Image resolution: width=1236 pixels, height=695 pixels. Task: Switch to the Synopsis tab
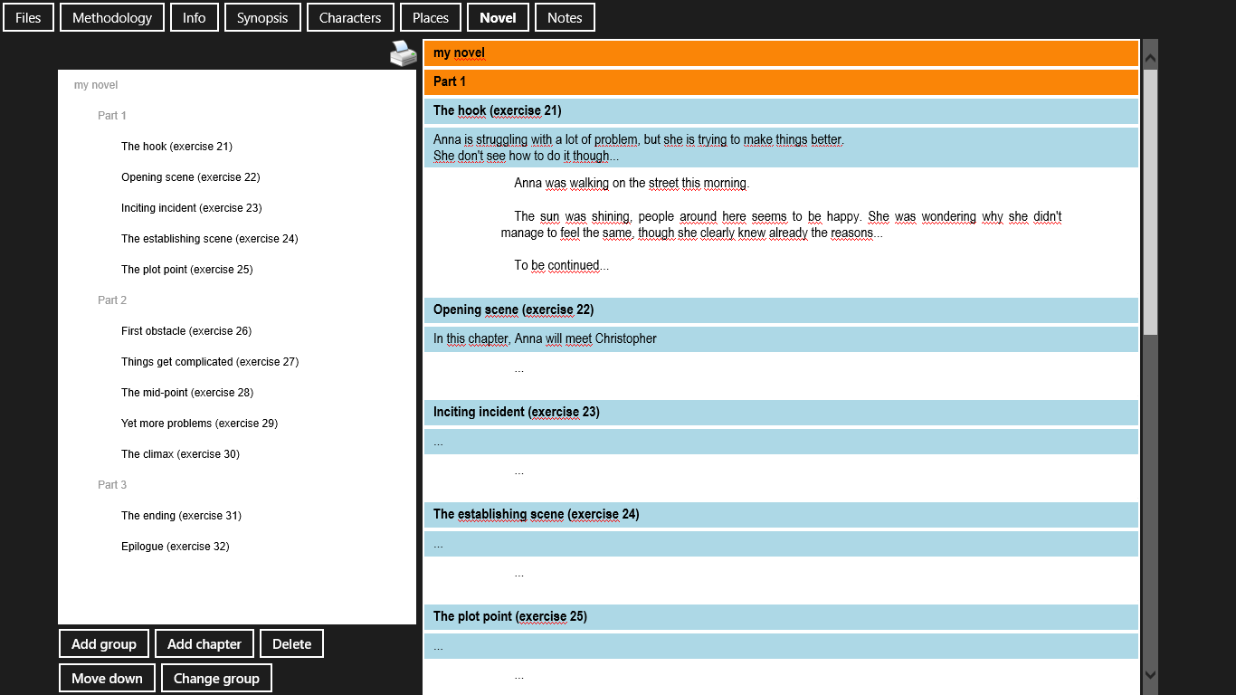(x=262, y=17)
